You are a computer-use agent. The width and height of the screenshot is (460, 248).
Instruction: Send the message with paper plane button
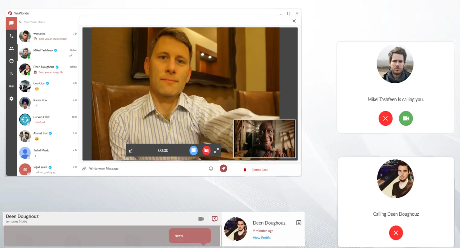[x=223, y=168]
